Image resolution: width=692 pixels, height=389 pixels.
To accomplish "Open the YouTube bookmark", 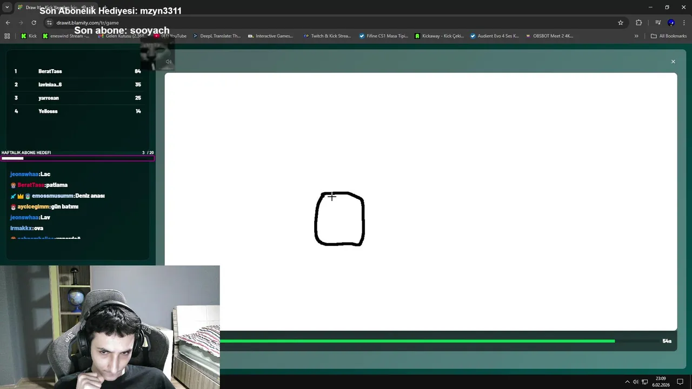I will click(170, 36).
